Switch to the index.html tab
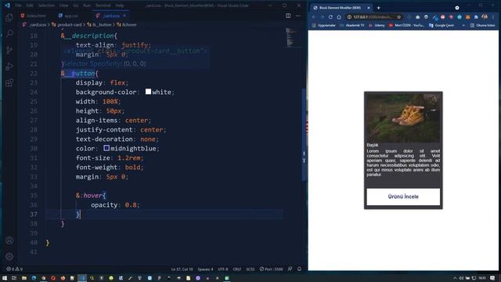Viewport: 501px width, 282px height. coord(33,16)
